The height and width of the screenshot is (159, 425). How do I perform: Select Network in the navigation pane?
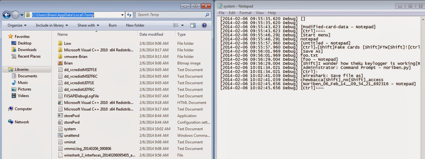[22, 122]
